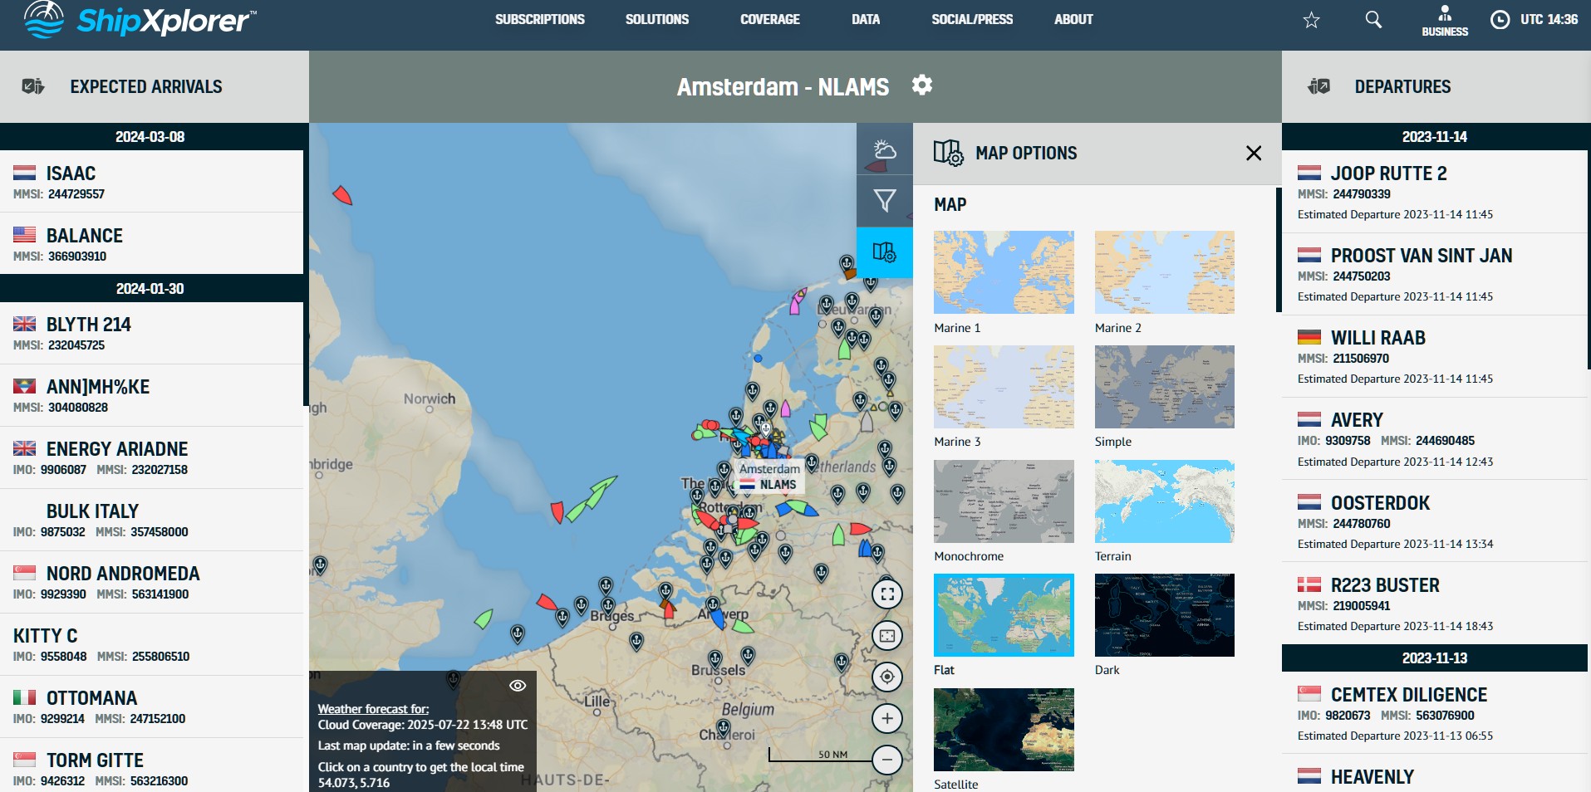Toggle the Map Options panel button
1591x792 pixels.
pos(884,252)
